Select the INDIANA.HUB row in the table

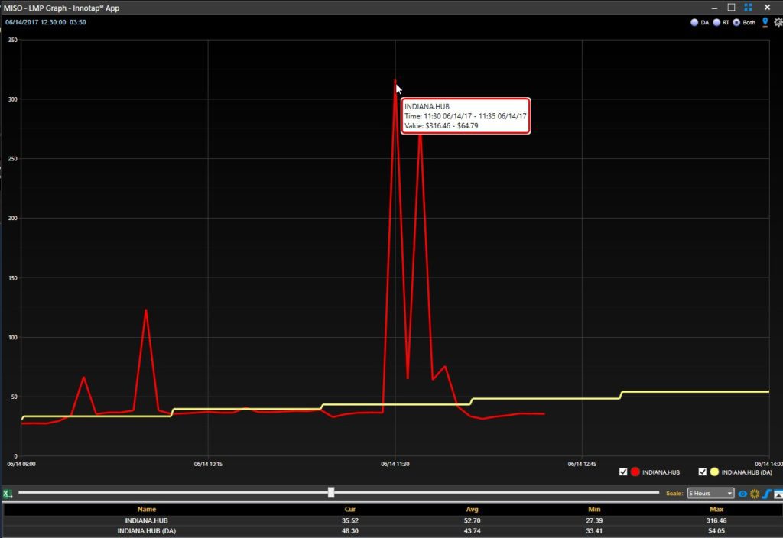coord(146,520)
